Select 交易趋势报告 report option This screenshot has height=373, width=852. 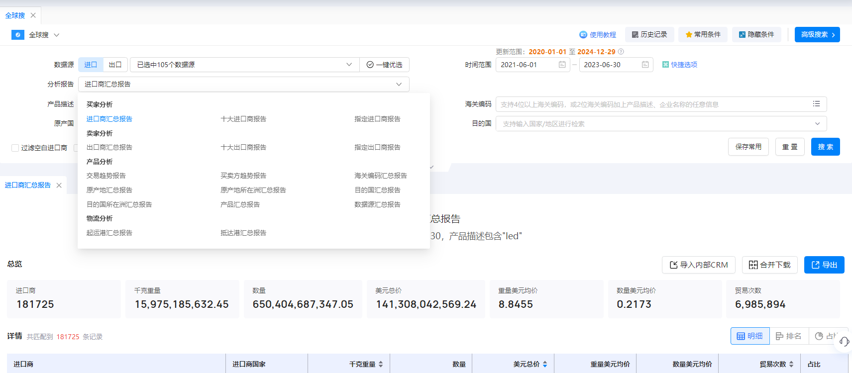[x=106, y=176]
